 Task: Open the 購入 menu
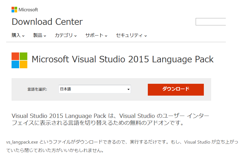pyautogui.click(x=18, y=36)
